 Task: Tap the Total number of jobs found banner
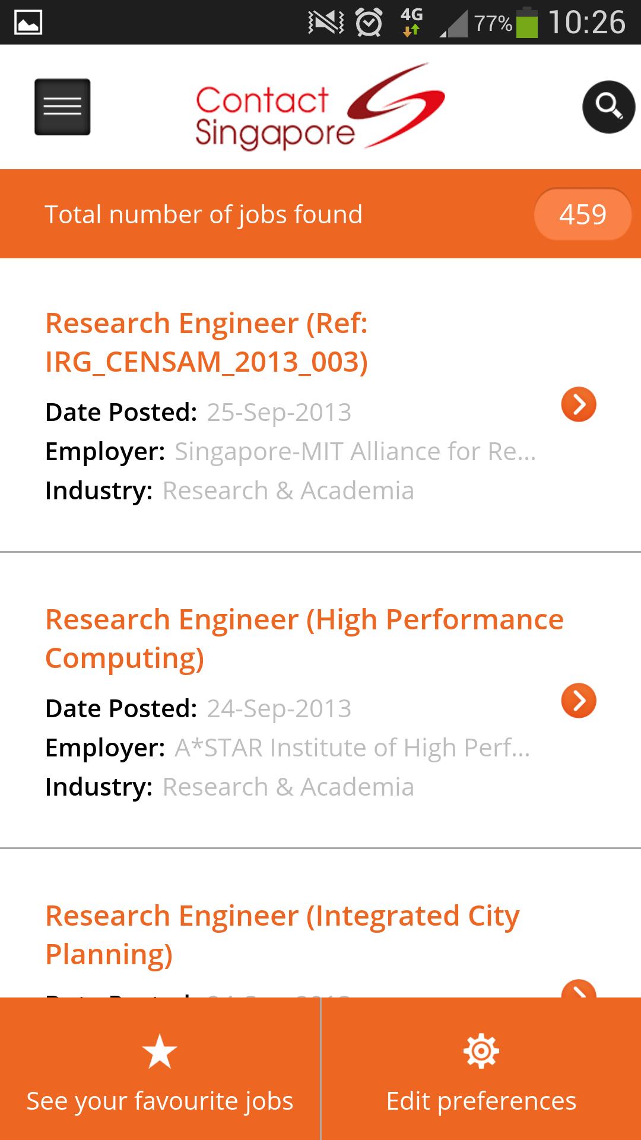tap(204, 214)
